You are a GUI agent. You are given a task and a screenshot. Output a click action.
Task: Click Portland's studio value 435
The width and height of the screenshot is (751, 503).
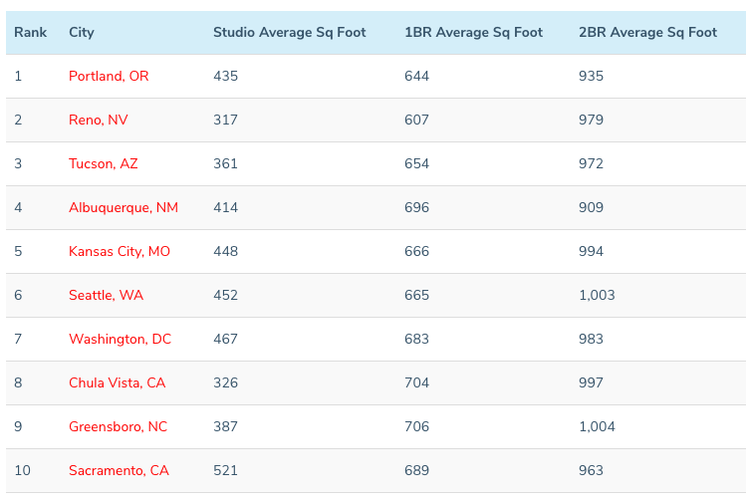point(225,77)
